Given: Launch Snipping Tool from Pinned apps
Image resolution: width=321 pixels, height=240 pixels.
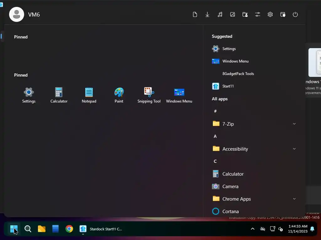Looking at the screenshot, I should pyautogui.click(x=149, y=95).
